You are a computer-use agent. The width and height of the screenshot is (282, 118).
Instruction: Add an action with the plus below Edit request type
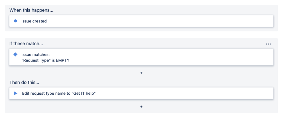click(x=141, y=106)
